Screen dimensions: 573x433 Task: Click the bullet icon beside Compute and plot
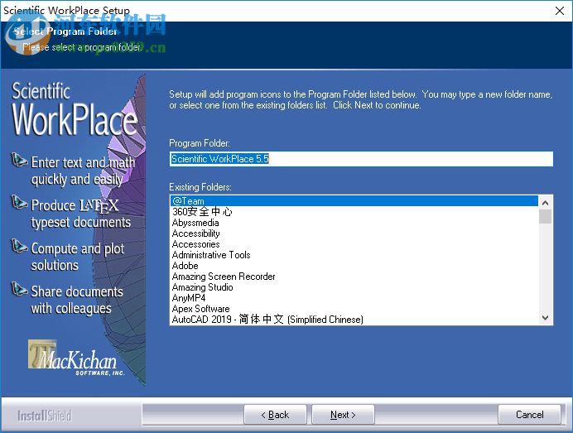[19, 246]
